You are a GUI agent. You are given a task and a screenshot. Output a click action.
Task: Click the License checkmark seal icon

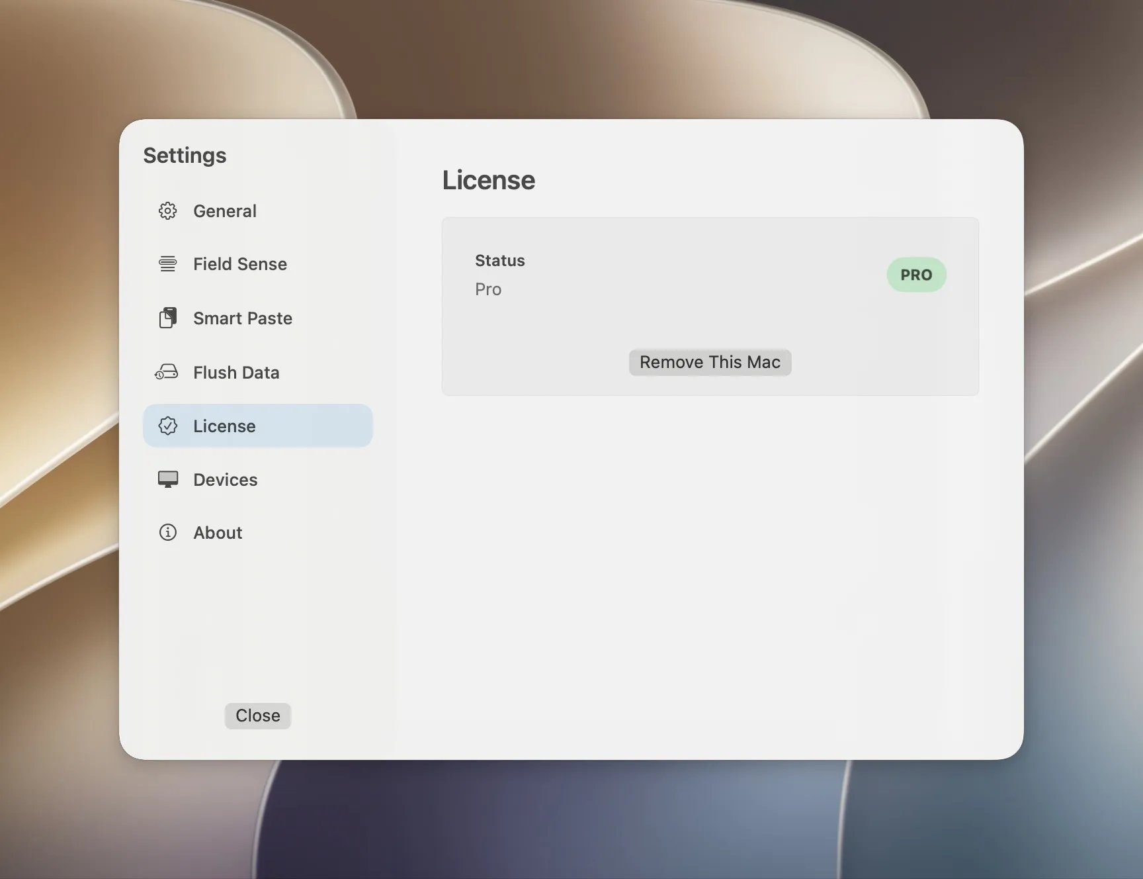(168, 426)
